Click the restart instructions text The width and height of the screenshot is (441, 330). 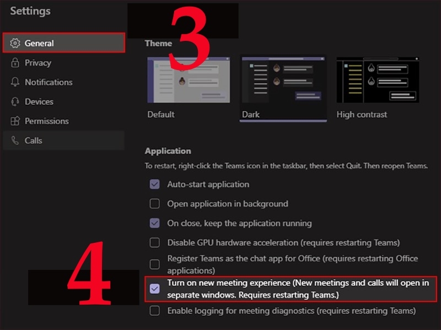coord(286,166)
